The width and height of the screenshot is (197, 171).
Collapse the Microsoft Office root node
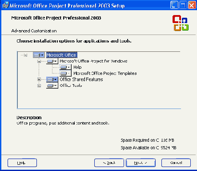[x=26, y=55]
